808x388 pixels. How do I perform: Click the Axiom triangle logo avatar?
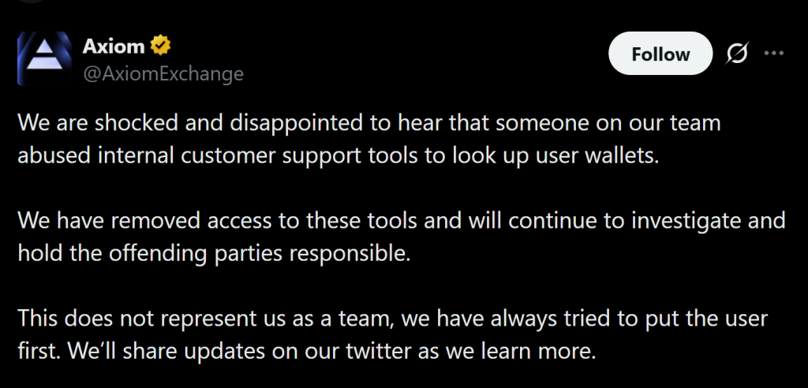pyautogui.click(x=43, y=59)
